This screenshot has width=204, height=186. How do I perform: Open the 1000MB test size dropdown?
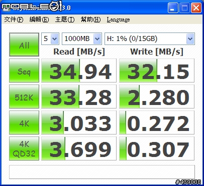(x=82, y=38)
